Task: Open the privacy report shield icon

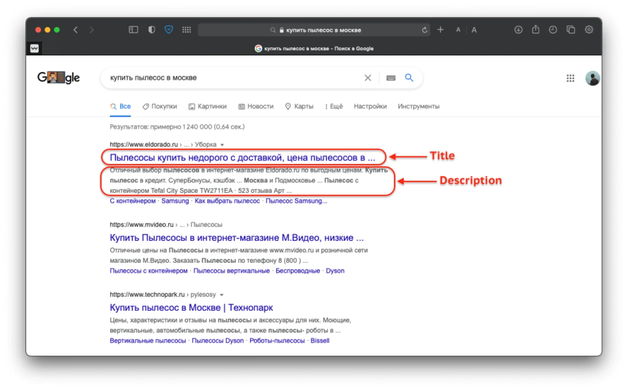Action: pos(151,30)
